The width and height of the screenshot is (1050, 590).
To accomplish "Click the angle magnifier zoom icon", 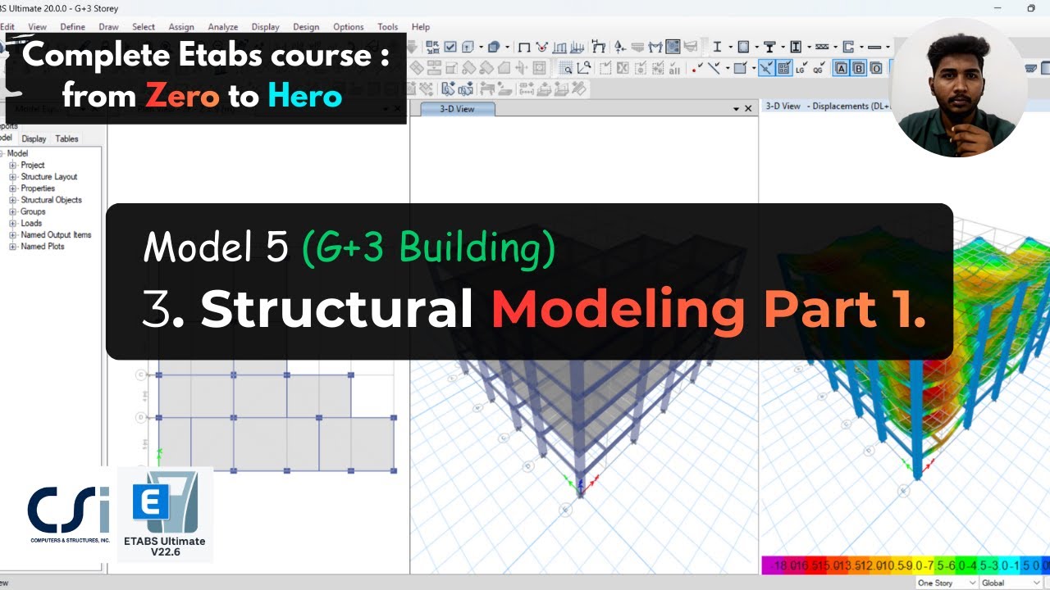I will (x=584, y=68).
